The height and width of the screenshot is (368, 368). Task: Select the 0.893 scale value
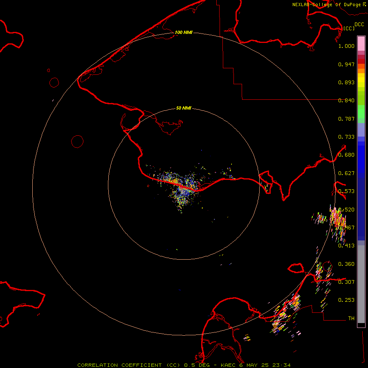[x=346, y=82]
